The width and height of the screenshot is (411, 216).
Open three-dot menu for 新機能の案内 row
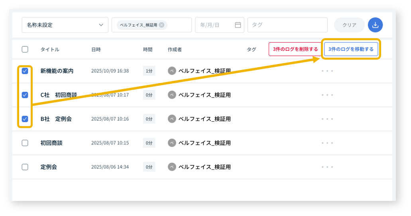click(x=327, y=71)
